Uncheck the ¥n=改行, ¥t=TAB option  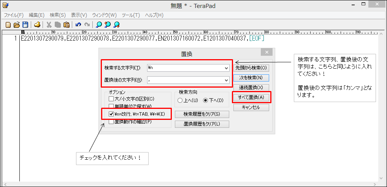111,114
